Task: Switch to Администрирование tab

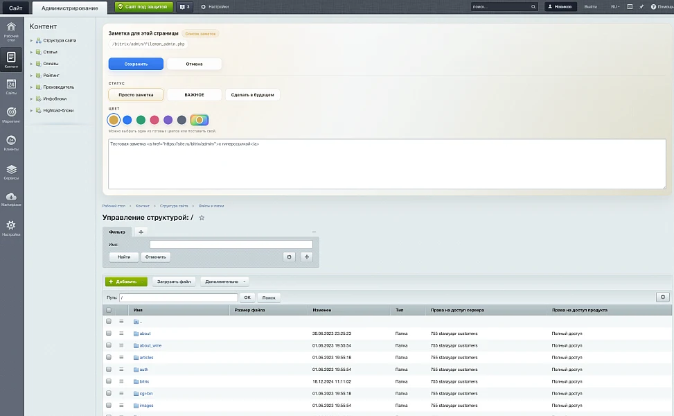Action: [70, 8]
